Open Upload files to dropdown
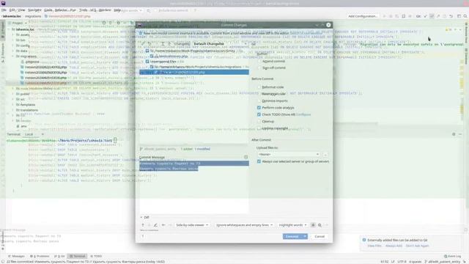The width and height of the screenshot is (469, 264). point(288,155)
